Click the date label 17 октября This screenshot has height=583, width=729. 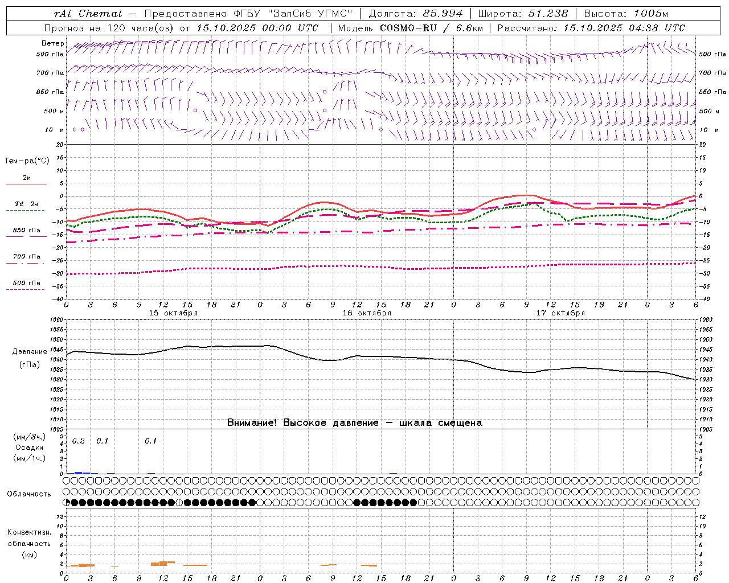click(560, 313)
